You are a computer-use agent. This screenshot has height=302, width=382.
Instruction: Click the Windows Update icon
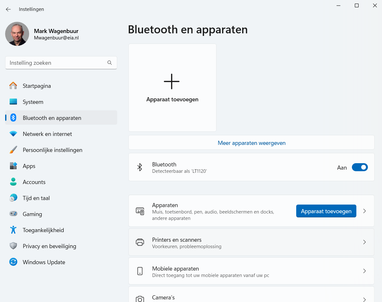pyautogui.click(x=13, y=262)
